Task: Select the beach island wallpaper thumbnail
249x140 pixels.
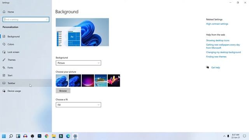Action: click(x=101, y=80)
